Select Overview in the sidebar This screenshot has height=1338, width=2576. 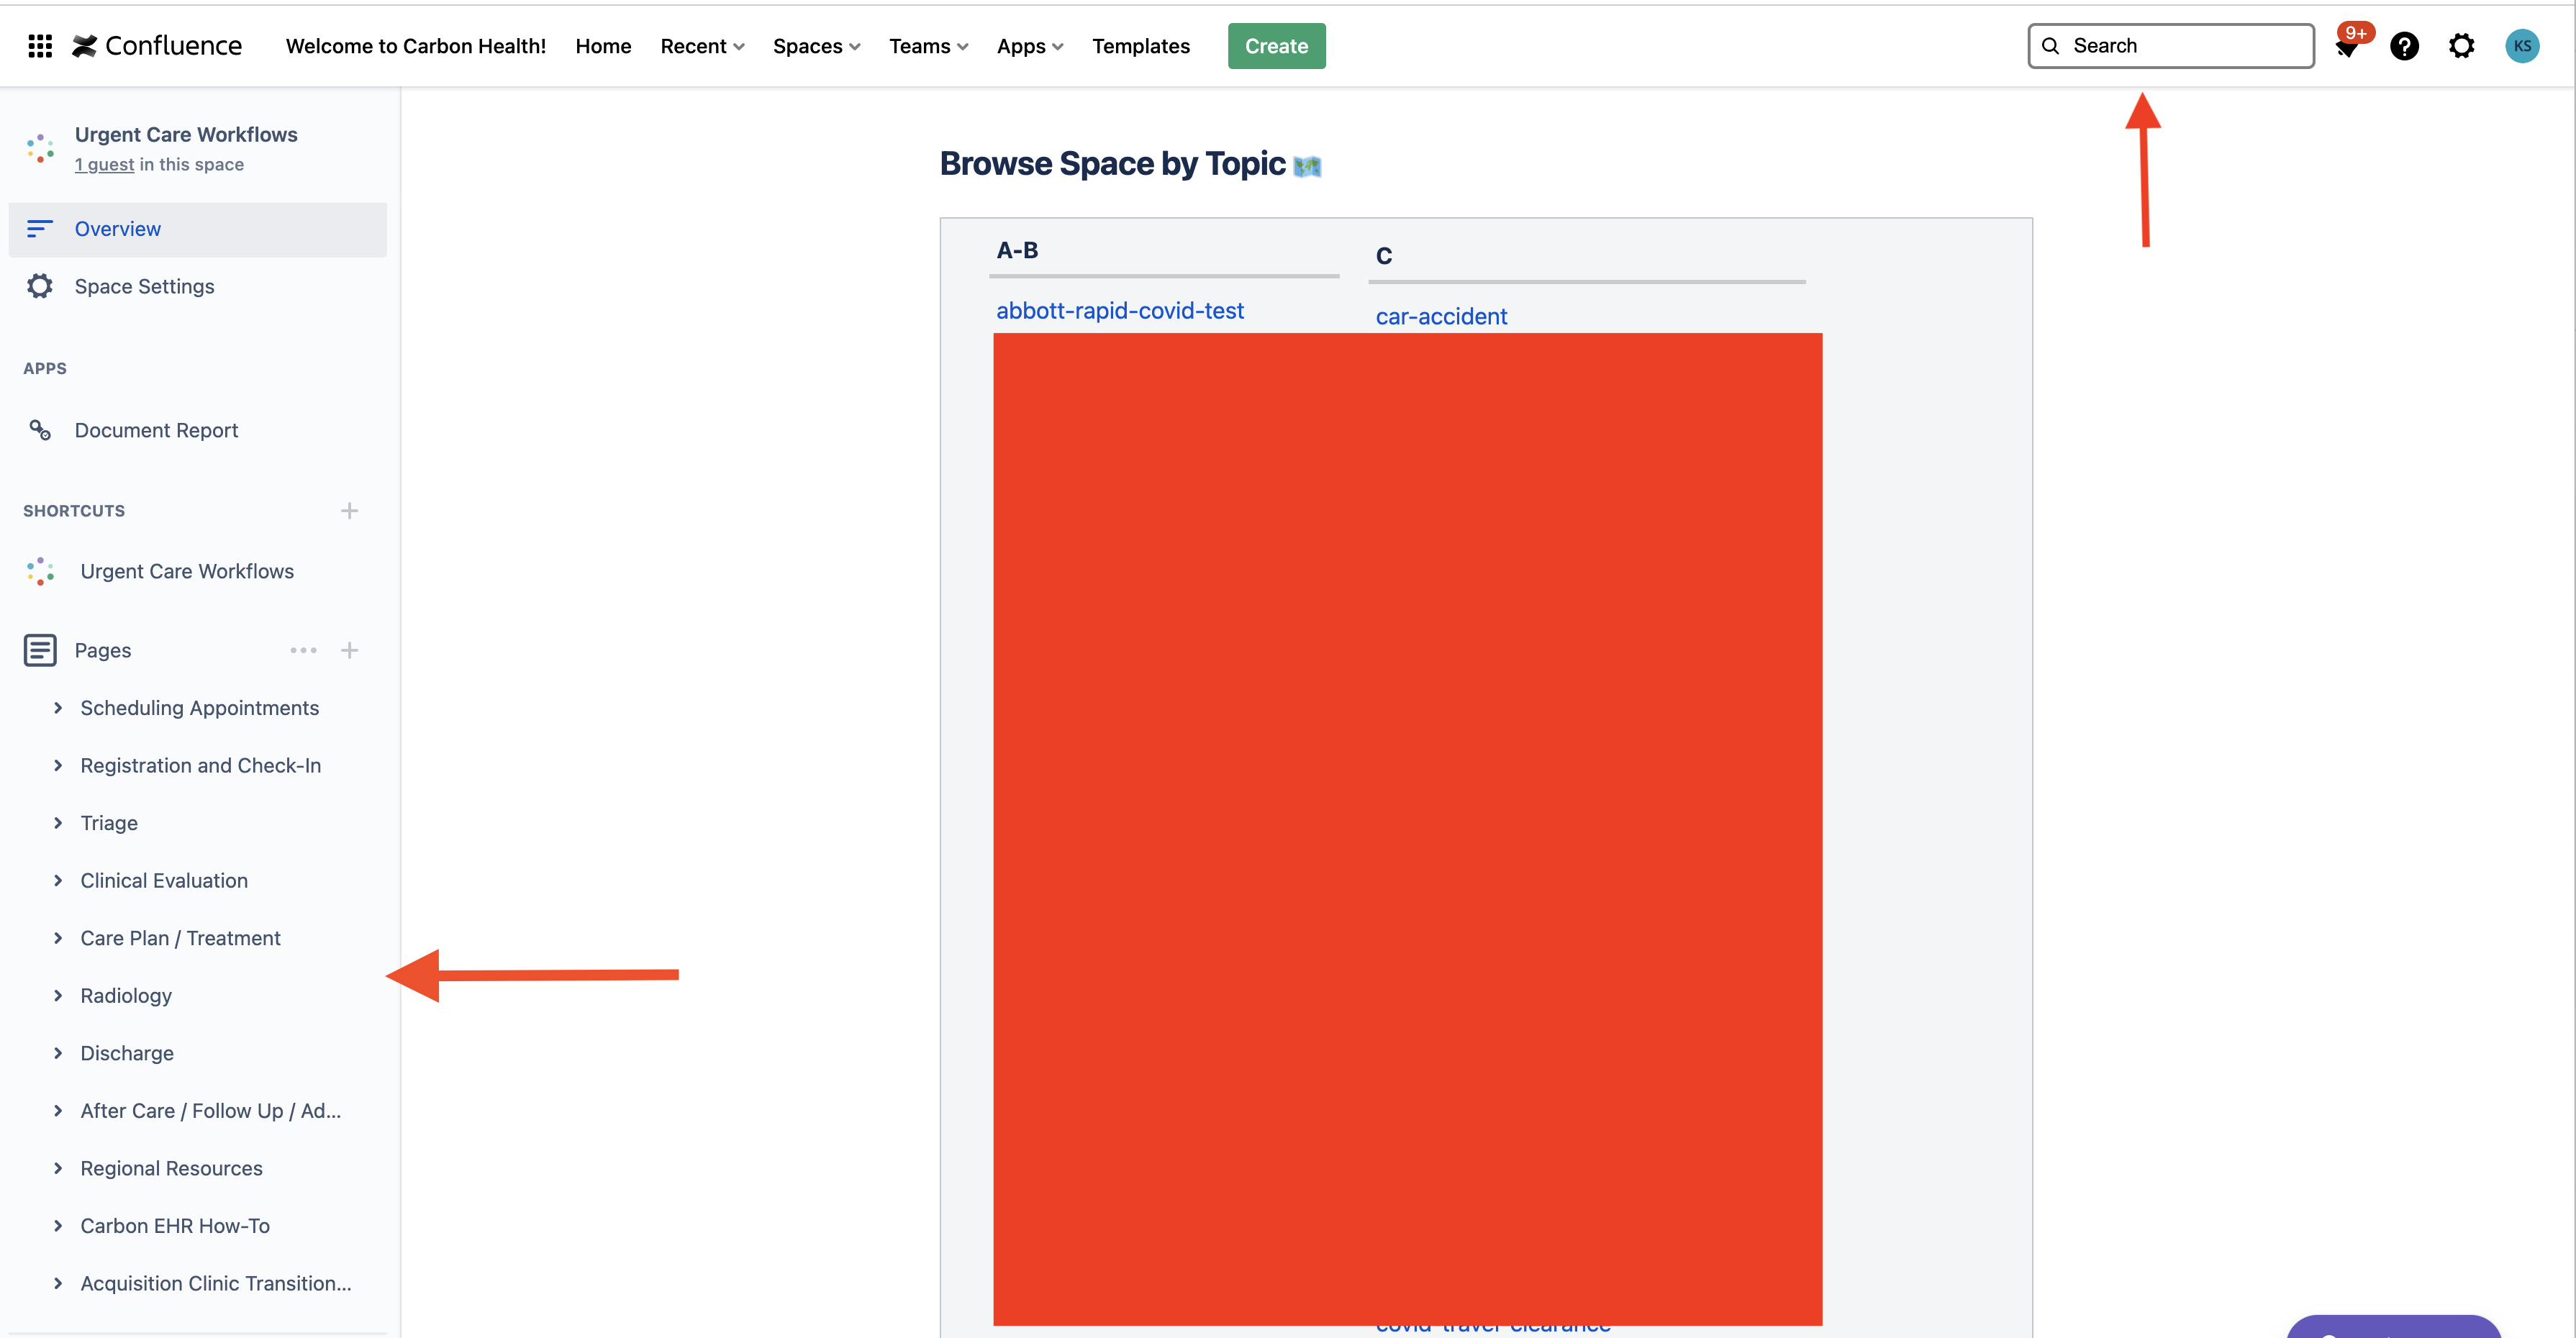click(198, 229)
